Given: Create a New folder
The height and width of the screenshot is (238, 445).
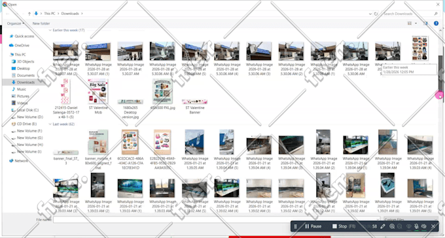Looking at the screenshot, I should tap(41, 23).
